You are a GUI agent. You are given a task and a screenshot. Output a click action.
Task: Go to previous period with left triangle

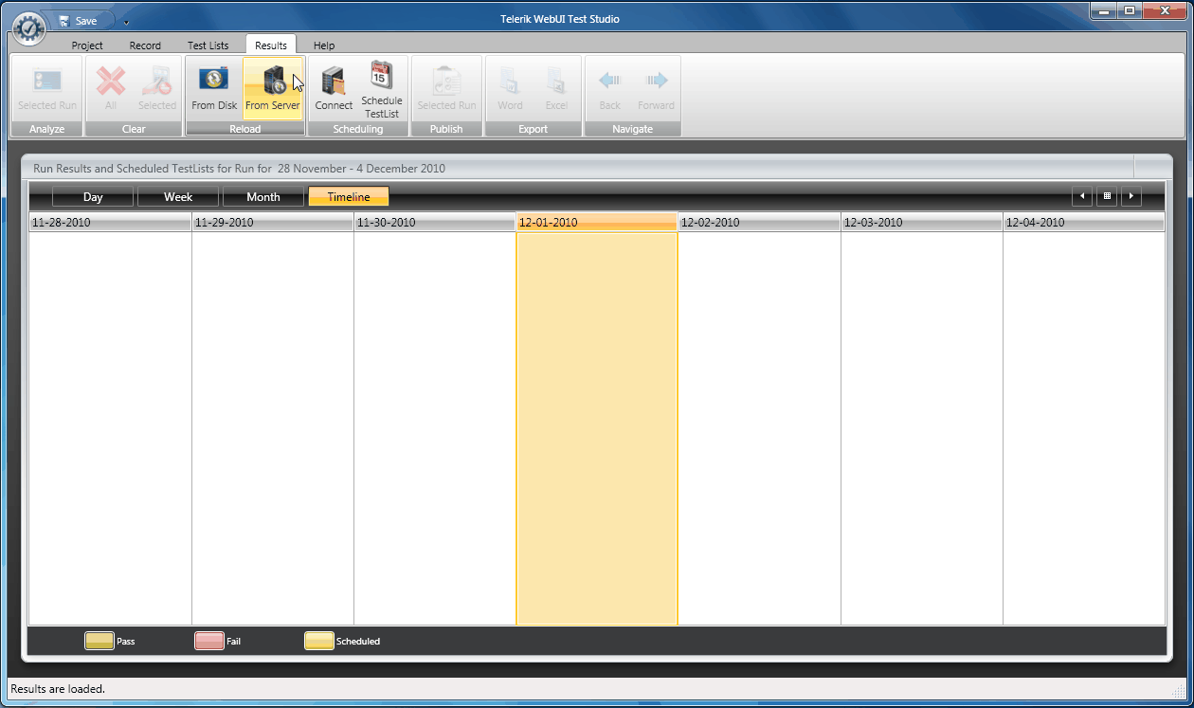coord(1082,197)
